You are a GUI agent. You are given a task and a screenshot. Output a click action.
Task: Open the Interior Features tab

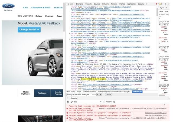click(57, 93)
